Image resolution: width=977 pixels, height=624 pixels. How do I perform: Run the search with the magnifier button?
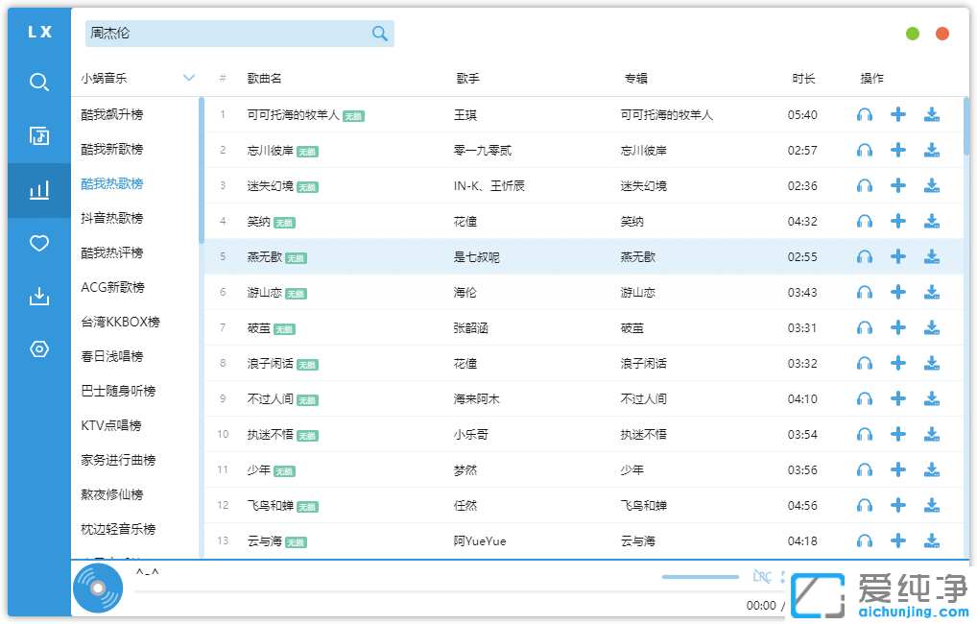379,33
